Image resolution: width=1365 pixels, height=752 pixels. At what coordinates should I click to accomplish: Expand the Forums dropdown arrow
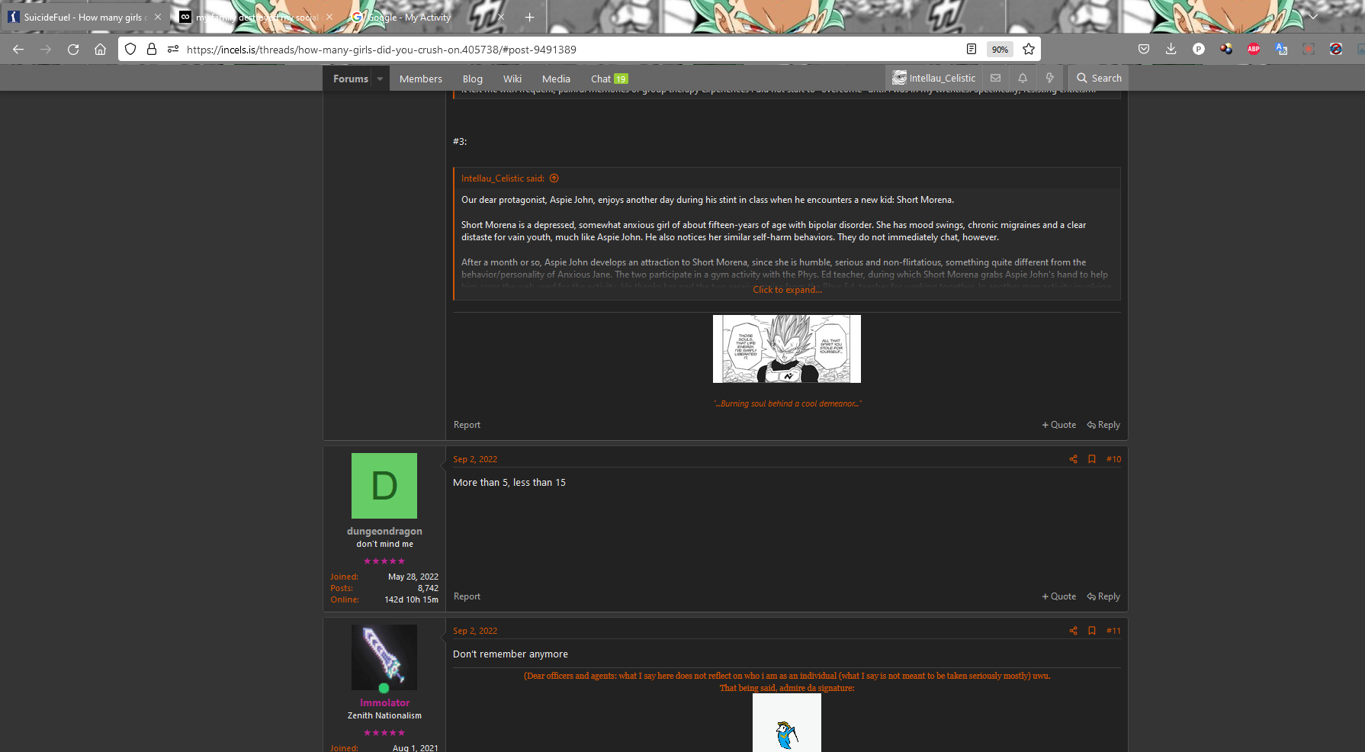380,79
